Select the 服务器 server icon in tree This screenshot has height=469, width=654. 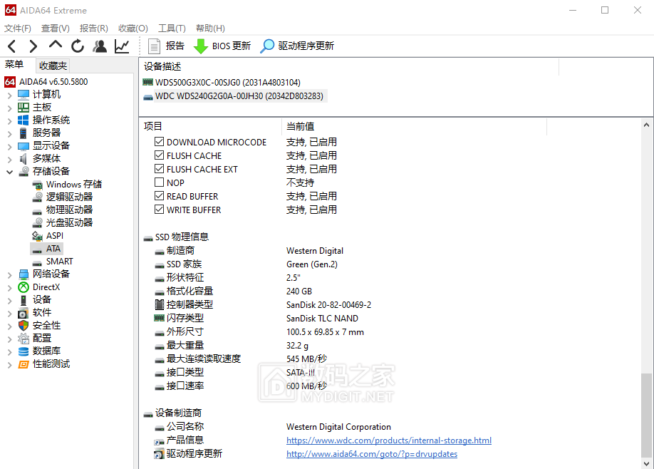[x=24, y=133]
